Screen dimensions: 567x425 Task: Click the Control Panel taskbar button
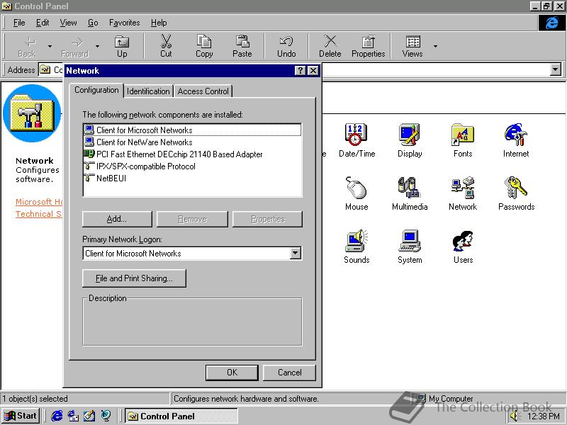click(181, 416)
